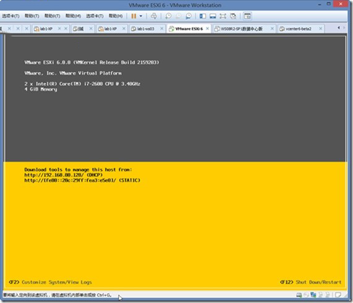This screenshot has height=303, width=353.
Task: Click the orange Pause/Suspend virtual machine button
Action: pos(134,16)
